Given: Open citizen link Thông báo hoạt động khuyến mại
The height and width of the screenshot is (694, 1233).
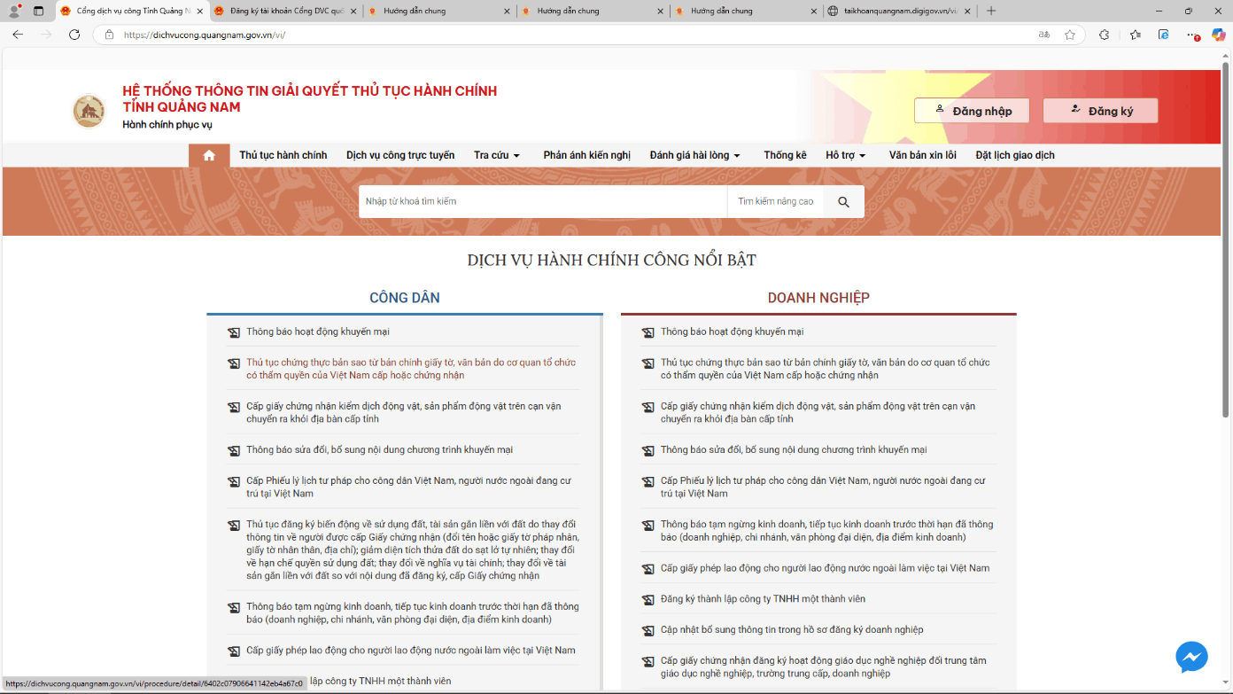Looking at the screenshot, I should click(318, 331).
